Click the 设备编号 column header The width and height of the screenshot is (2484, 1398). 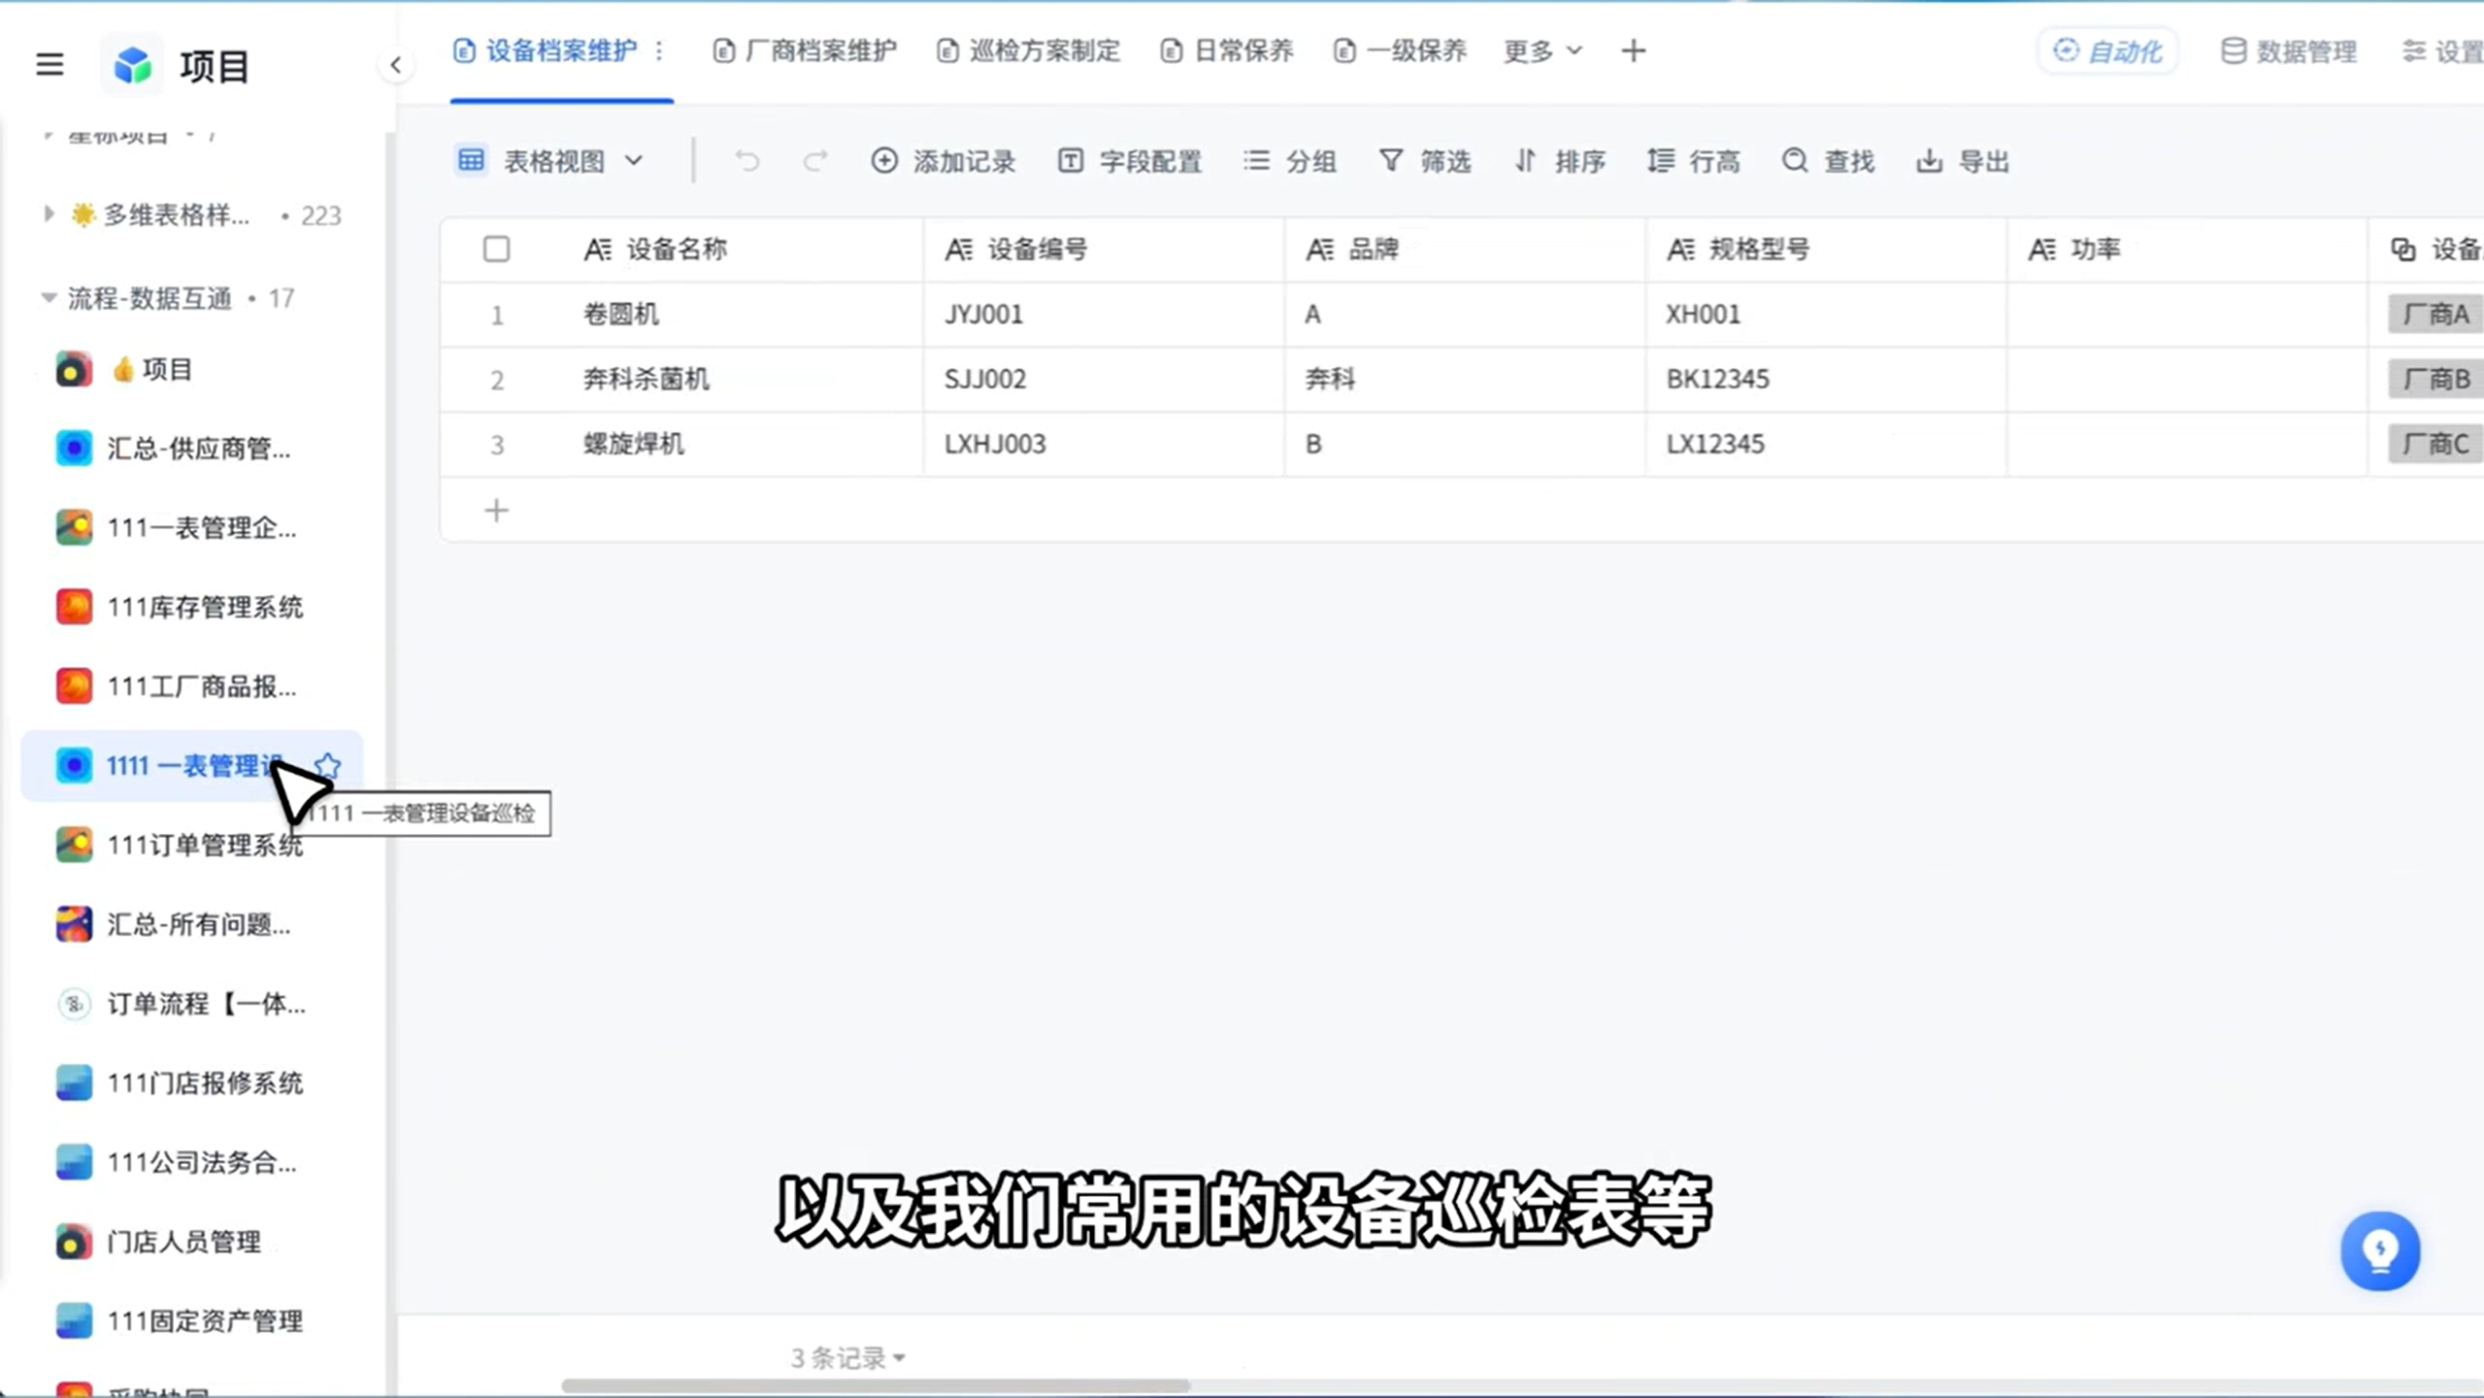pyautogui.click(x=1104, y=250)
